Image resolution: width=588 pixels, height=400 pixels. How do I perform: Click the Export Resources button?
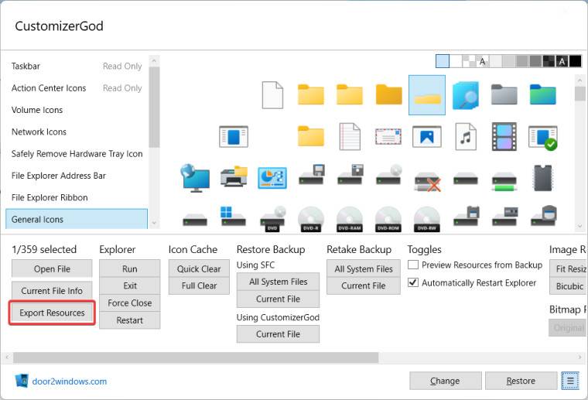coord(52,313)
